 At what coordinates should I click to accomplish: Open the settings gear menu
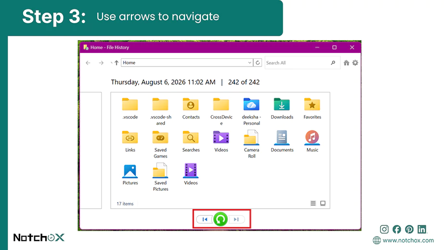[x=355, y=63]
